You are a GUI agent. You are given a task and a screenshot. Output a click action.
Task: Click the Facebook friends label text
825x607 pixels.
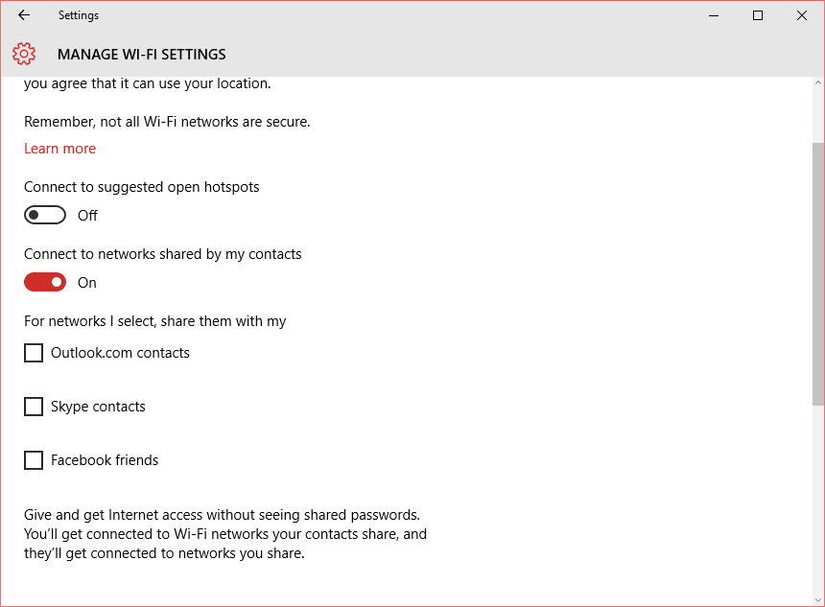click(105, 460)
